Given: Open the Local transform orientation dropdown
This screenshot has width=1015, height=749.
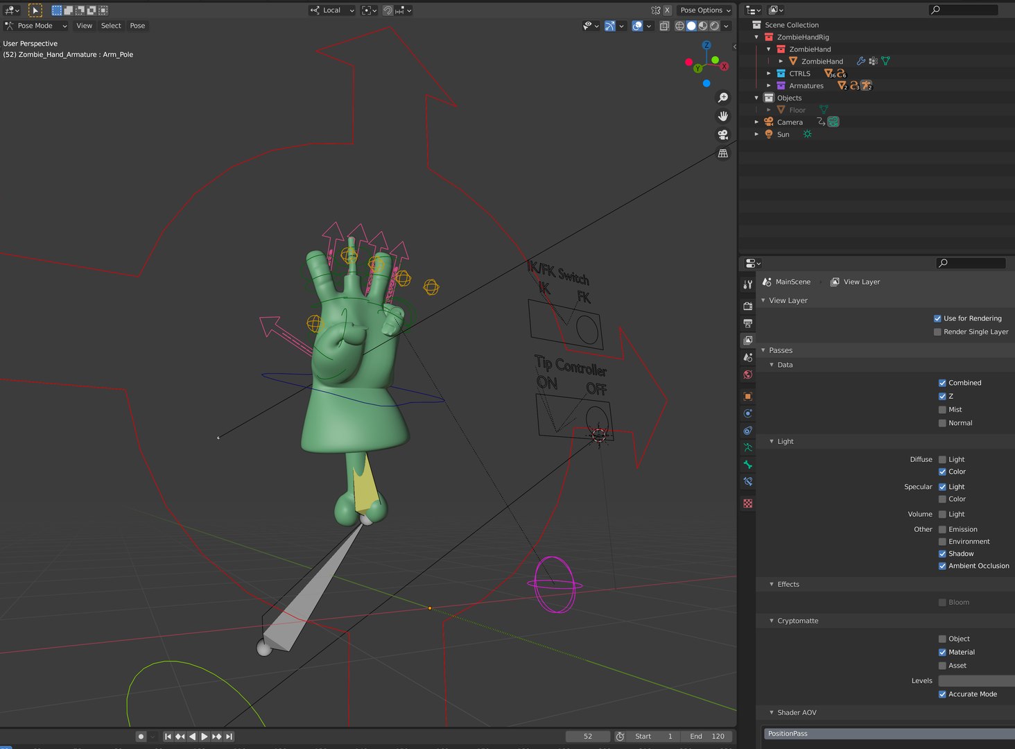Looking at the screenshot, I should (332, 10).
